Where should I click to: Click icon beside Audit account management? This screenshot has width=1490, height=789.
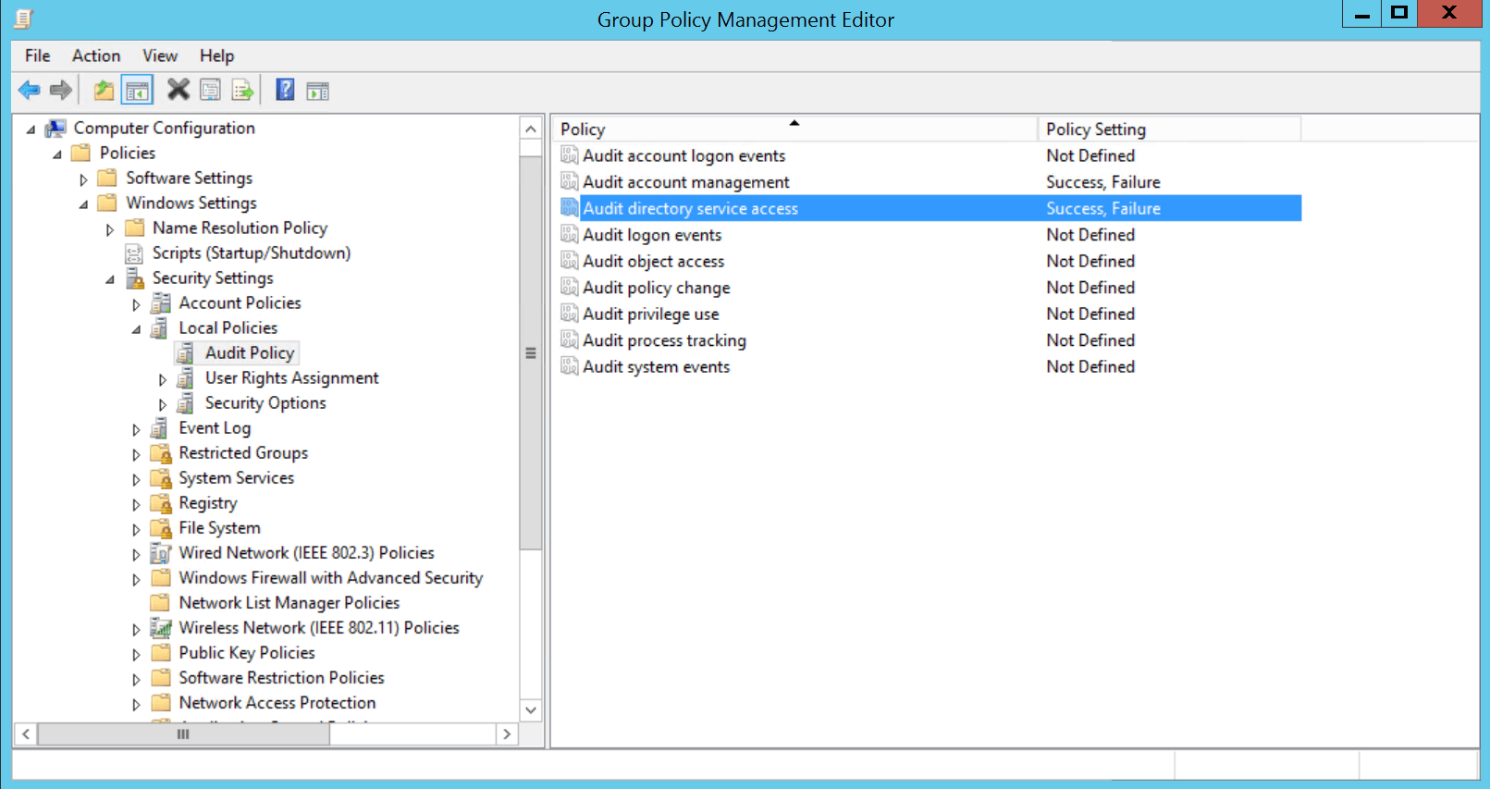click(x=570, y=182)
